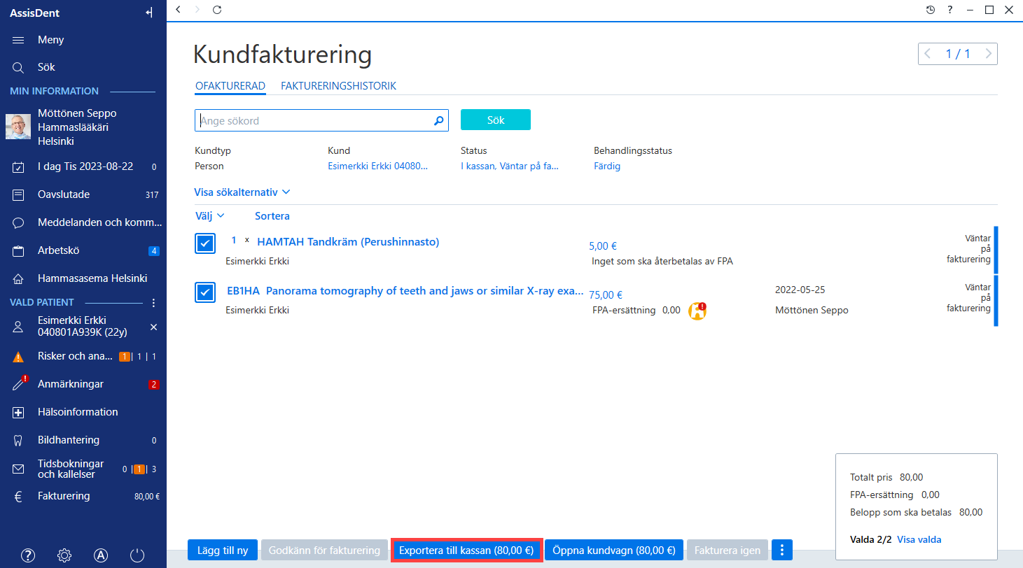This screenshot has width=1023, height=568.
Task: Open the history clock icon in title bar
Action: 930,10
